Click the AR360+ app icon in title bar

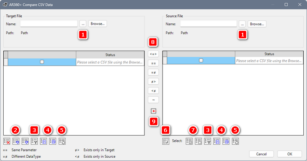(5, 5)
